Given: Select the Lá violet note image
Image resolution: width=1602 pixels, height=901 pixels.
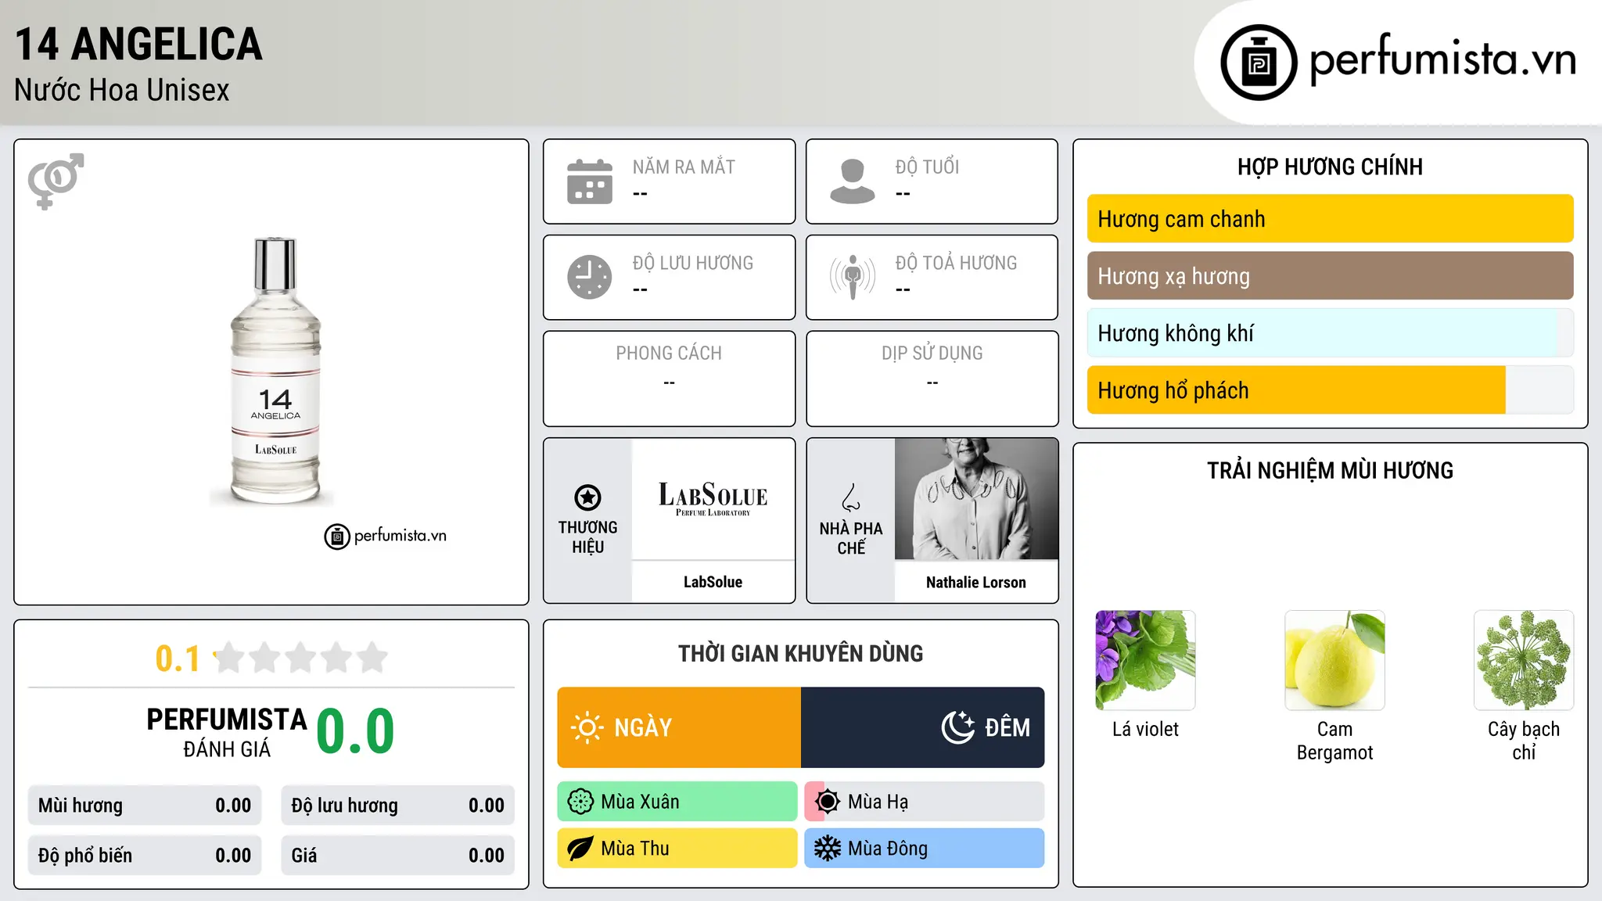Looking at the screenshot, I should point(1145,660).
